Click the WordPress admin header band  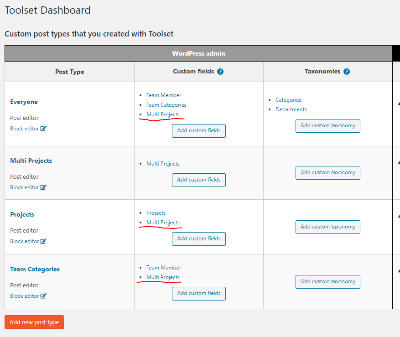point(198,53)
